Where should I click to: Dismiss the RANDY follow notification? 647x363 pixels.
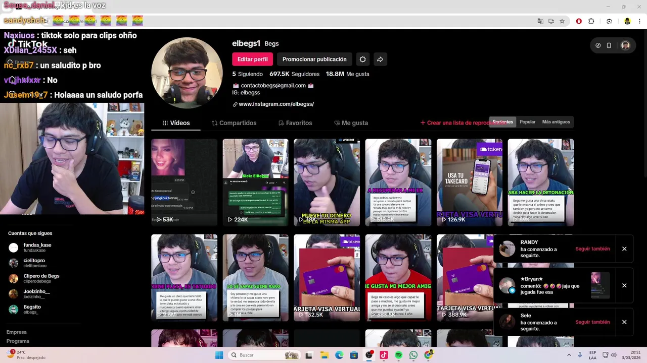click(624, 249)
